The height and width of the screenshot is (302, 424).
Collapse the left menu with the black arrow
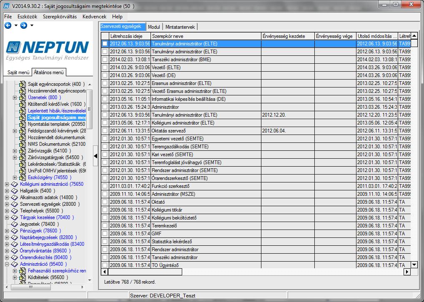pyautogui.click(x=95, y=156)
